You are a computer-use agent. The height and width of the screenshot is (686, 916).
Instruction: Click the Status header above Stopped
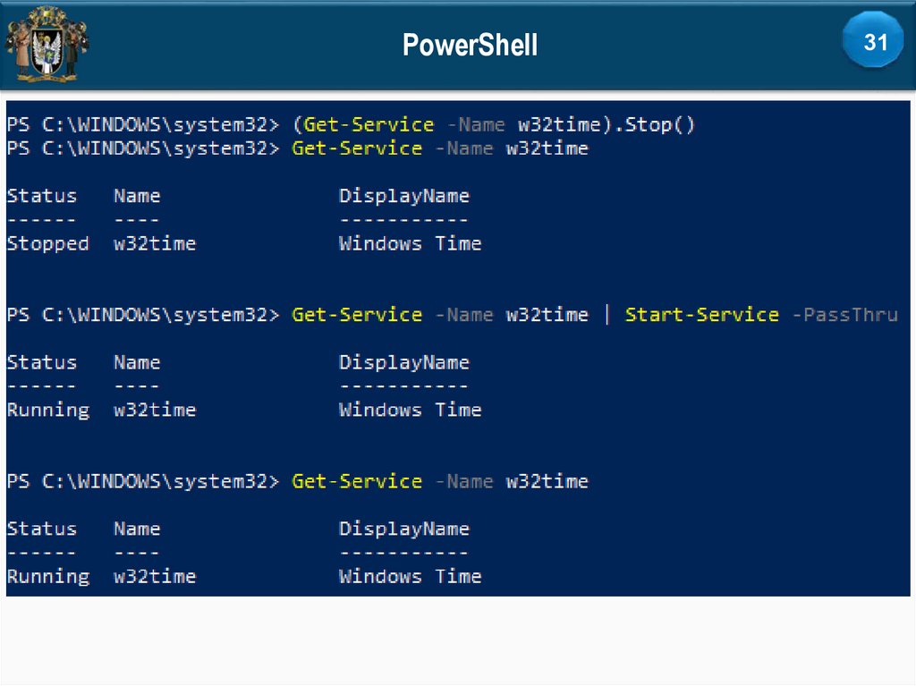click(x=42, y=196)
